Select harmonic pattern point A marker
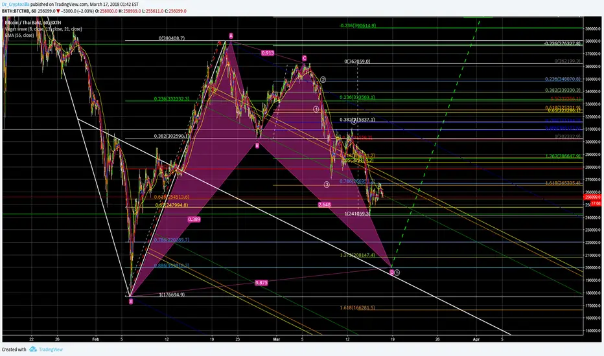Viewport: 604px width, 356px height. (231, 36)
